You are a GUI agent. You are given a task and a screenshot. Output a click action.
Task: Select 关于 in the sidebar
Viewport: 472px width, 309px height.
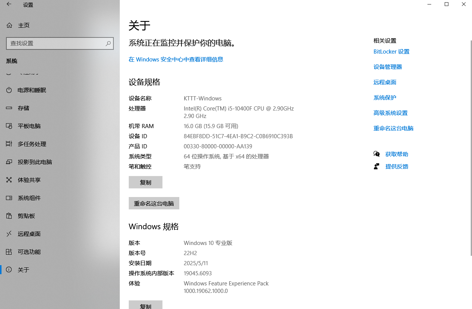[23, 269]
